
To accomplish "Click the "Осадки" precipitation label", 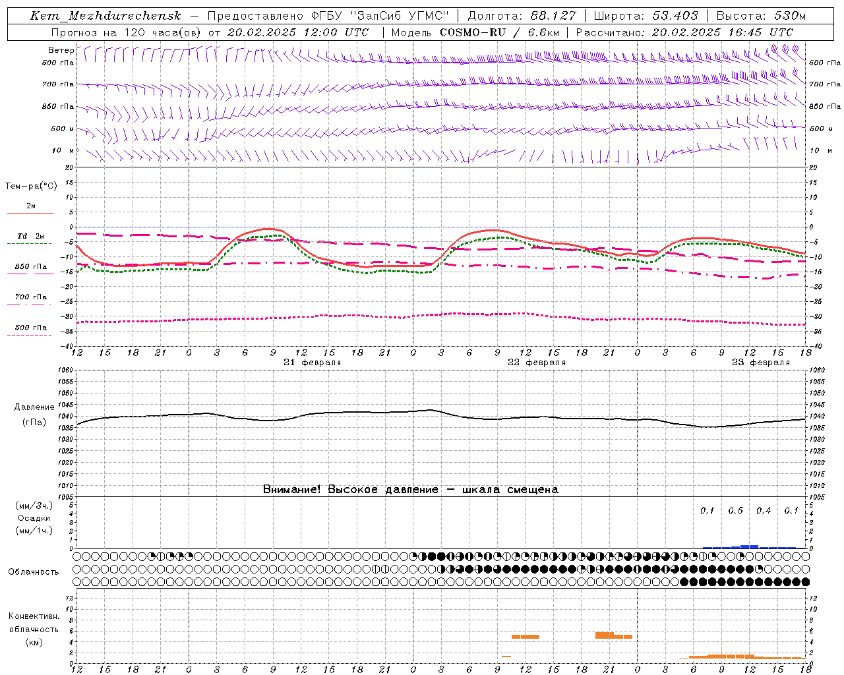I will point(34,518).
